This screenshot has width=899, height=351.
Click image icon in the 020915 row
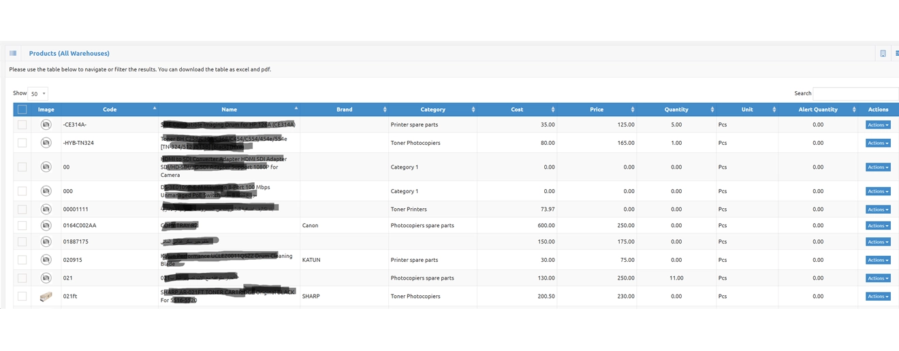[x=46, y=260]
